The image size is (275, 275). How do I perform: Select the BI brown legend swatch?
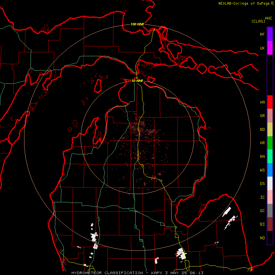pyautogui.click(x=270, y=224)
